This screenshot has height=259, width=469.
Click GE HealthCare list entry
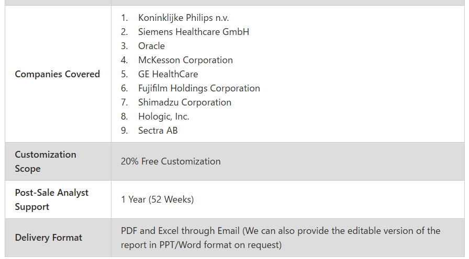168,74
